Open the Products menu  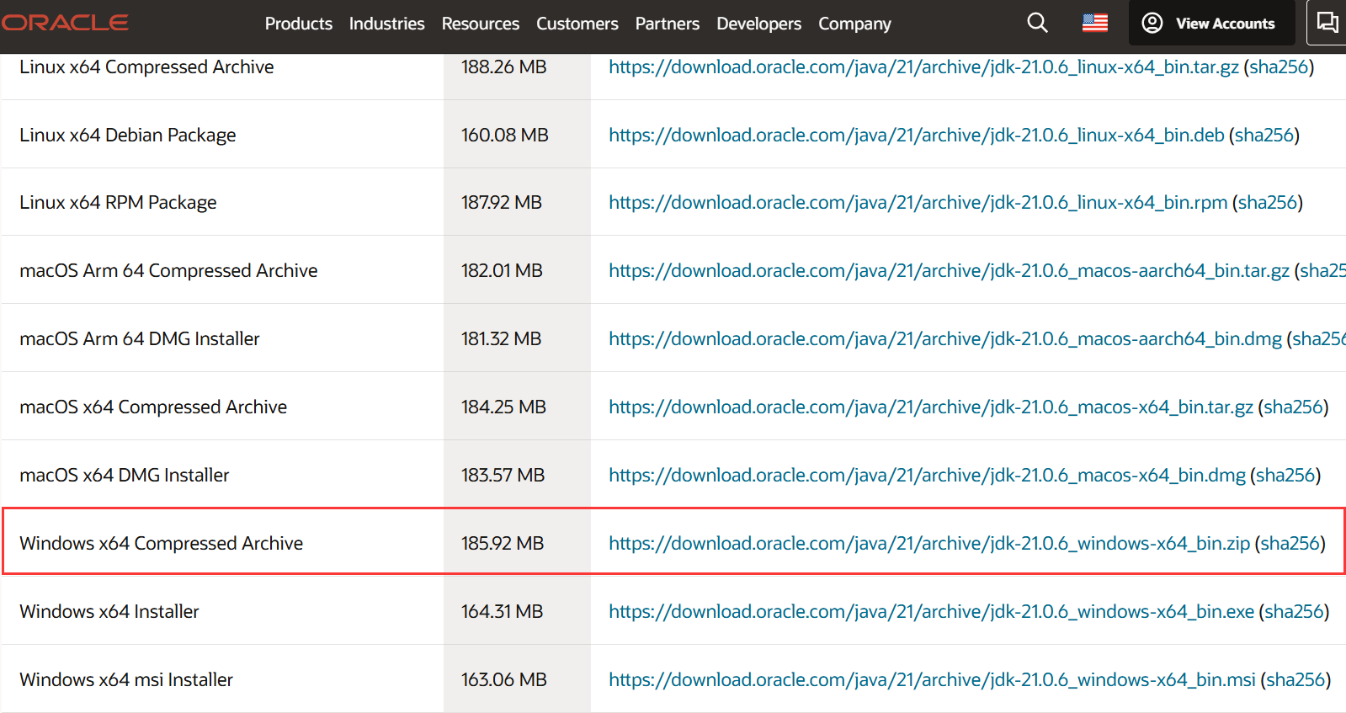[299, 24]
